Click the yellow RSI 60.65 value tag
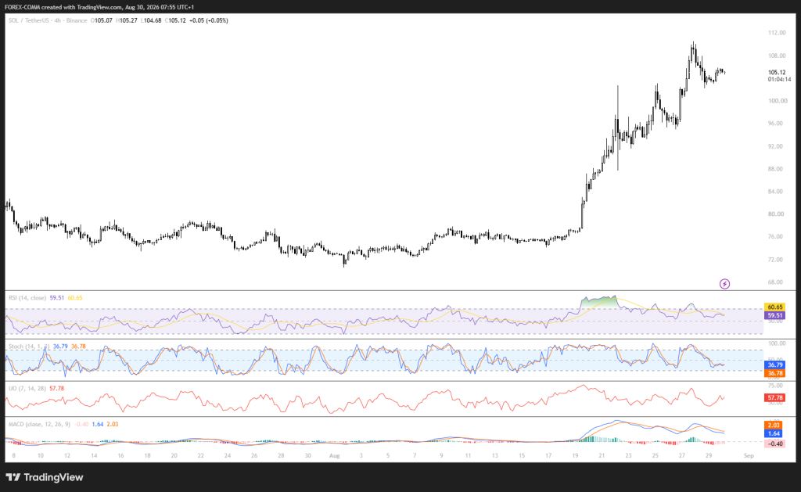The height and width of the screenshot is (492, 801). pyautogui.click(x=774, y=307)
